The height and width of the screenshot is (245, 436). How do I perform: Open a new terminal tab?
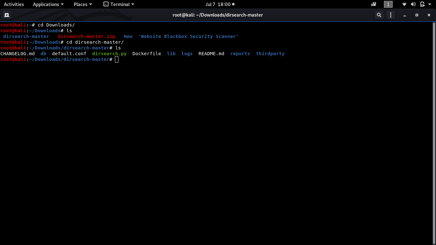tap(6, 15)
